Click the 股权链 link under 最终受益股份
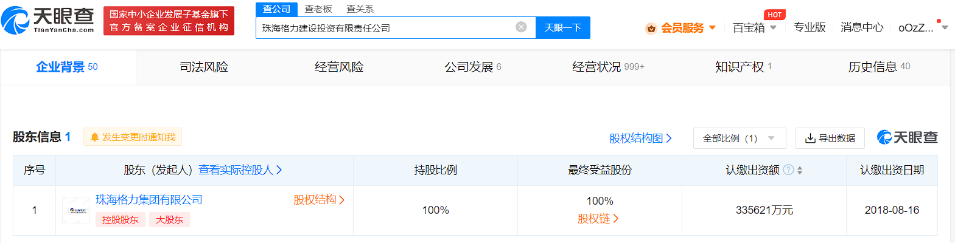The width and height of the screenshot is (955, 243). tap(598, 219)
